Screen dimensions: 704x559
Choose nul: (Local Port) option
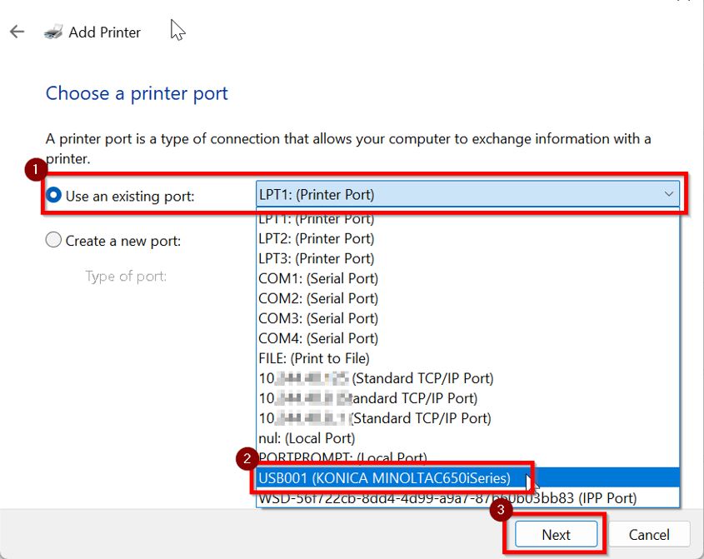coord(307,438)
